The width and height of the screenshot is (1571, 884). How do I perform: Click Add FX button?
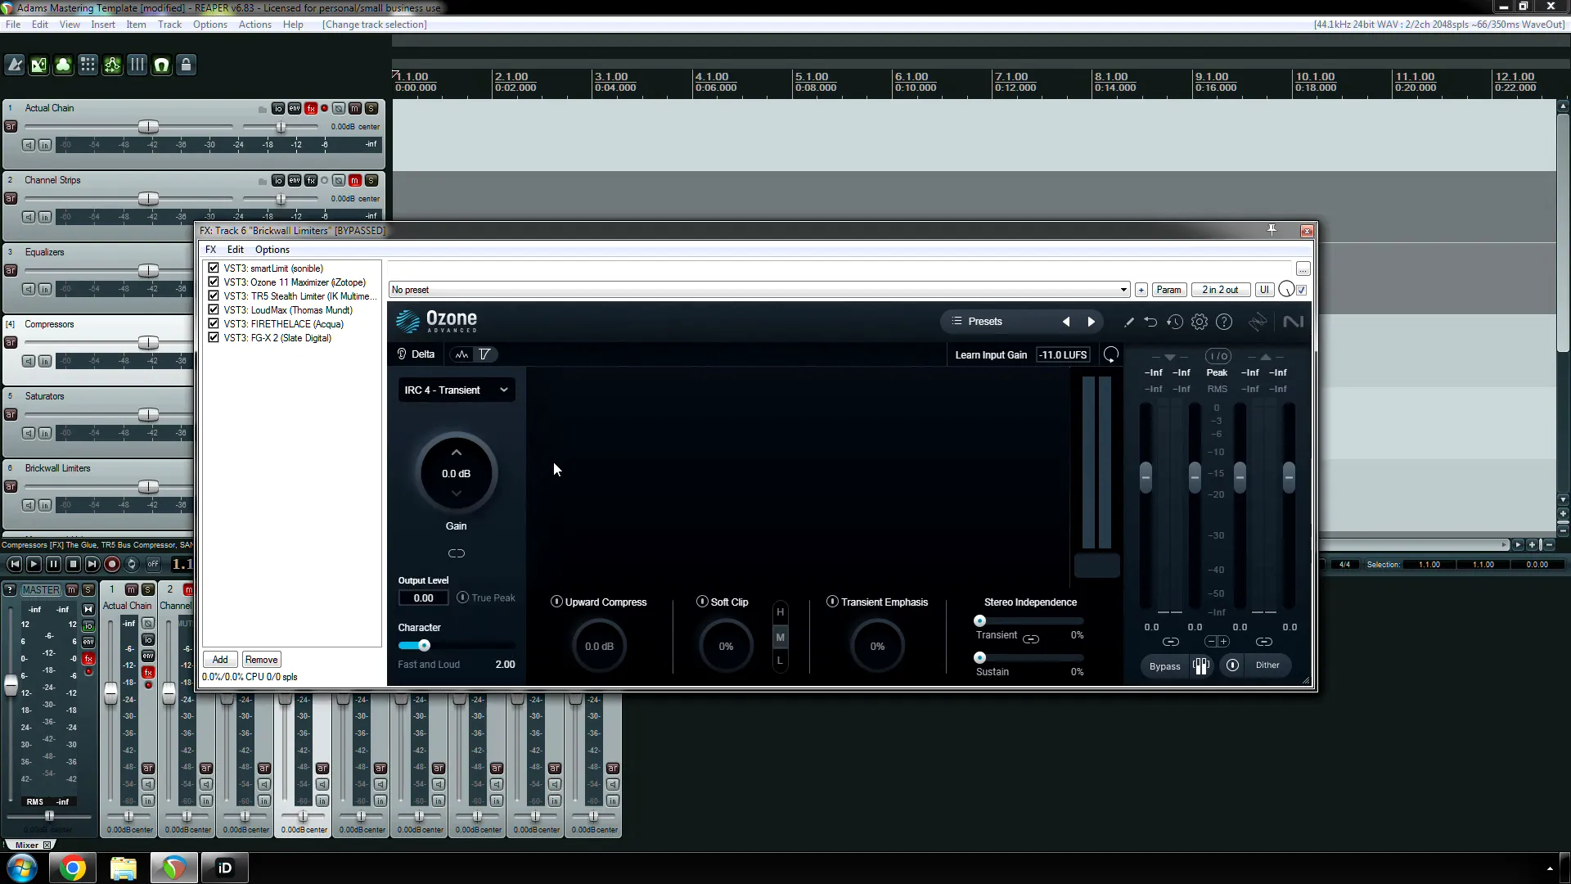pos(220,660)
